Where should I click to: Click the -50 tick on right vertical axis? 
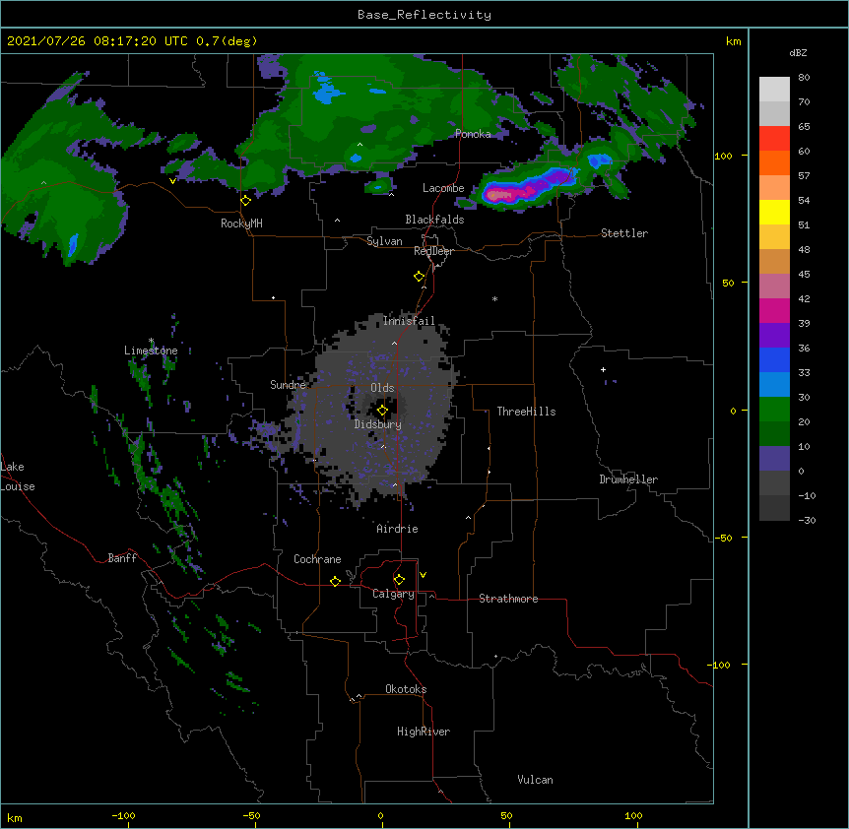click(723, 538)
